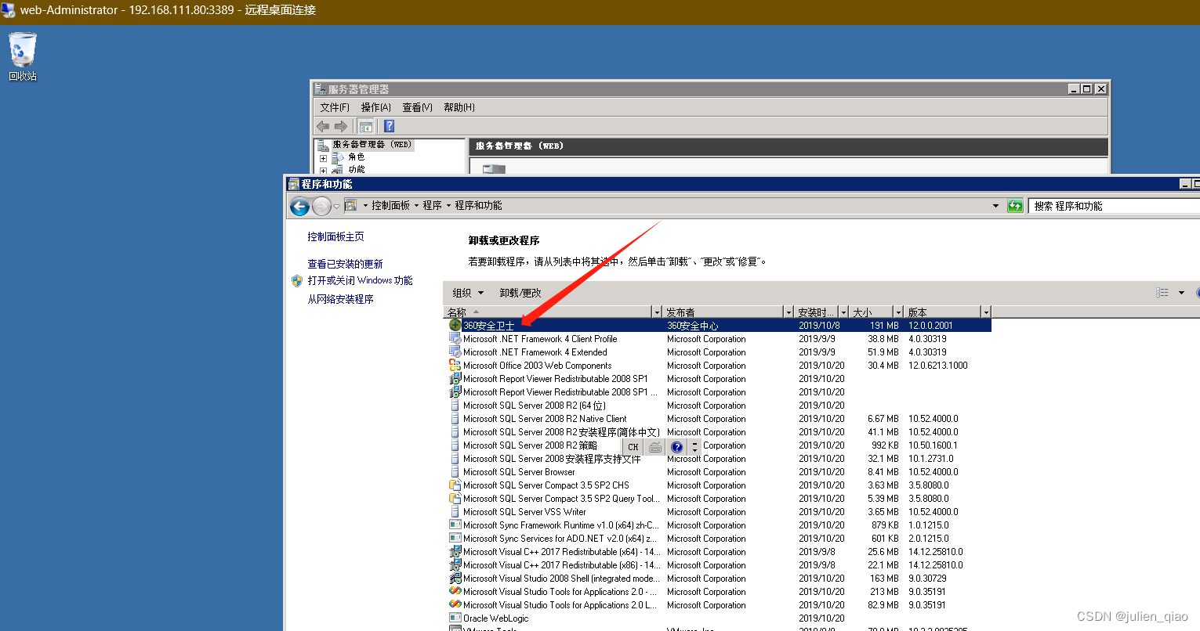This screenshot has width=1200, height=631.
Task: Expand 角色 node in Server Manager tree
Action: point(323,157)
